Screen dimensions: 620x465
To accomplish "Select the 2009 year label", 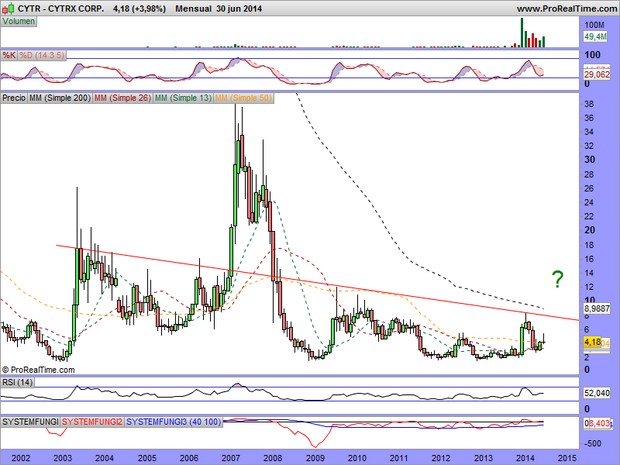I will point(315,458).
